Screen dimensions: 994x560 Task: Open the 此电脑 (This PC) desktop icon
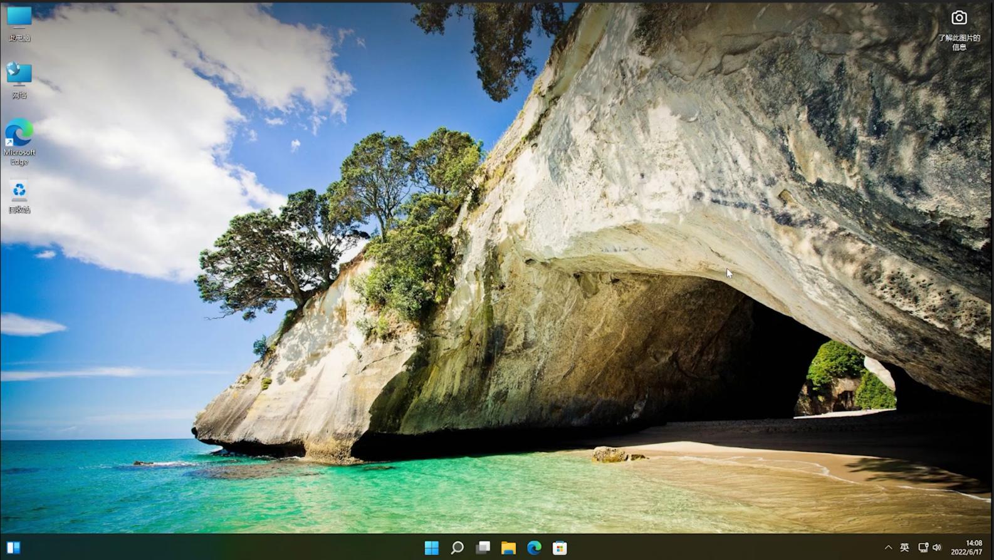[x=19, y=18]
